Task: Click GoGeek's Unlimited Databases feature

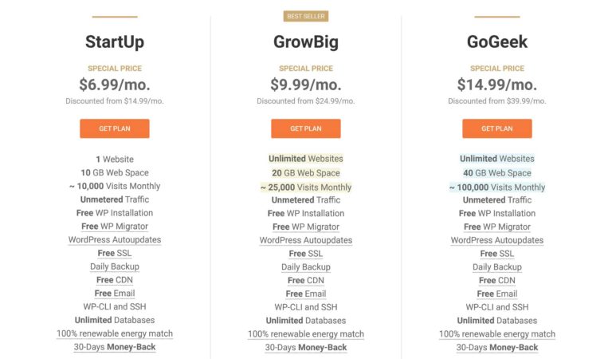Action: tap(496, 320)
